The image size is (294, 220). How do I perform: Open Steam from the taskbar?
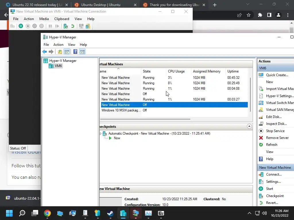(110, 213)
